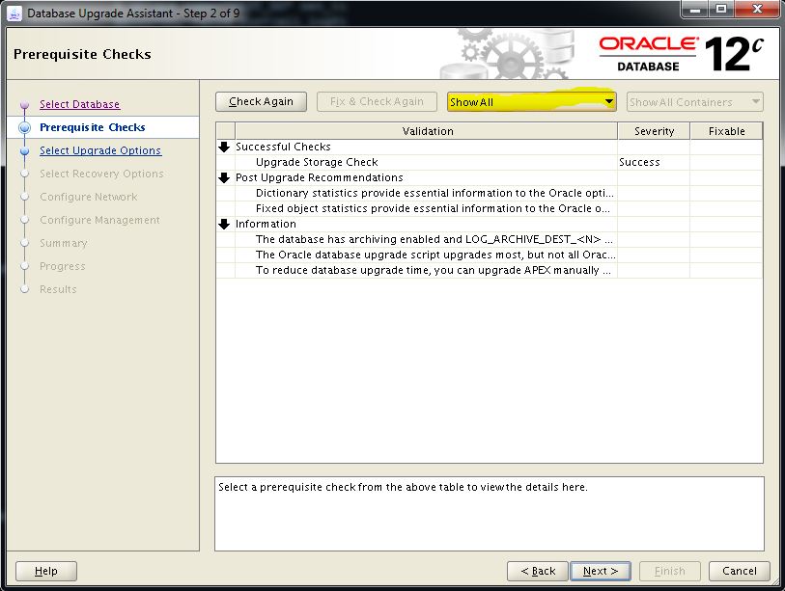785x591 pixels.
Task: Select the Fixed object statistics row
Action: tap(433, 209)
